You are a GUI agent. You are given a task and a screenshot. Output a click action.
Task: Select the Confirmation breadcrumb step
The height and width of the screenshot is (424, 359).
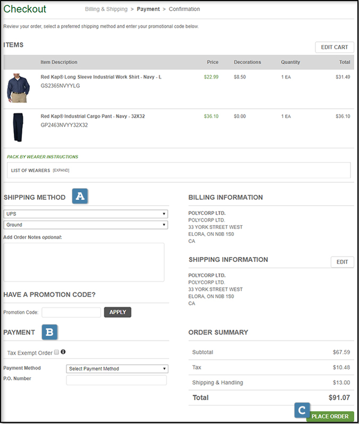[x=184, y=9]
